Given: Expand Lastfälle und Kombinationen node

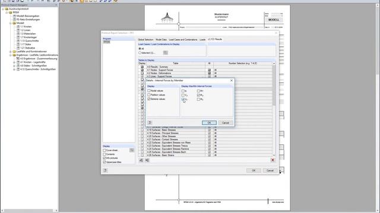Looking at the screenshot, I should 11,51.
